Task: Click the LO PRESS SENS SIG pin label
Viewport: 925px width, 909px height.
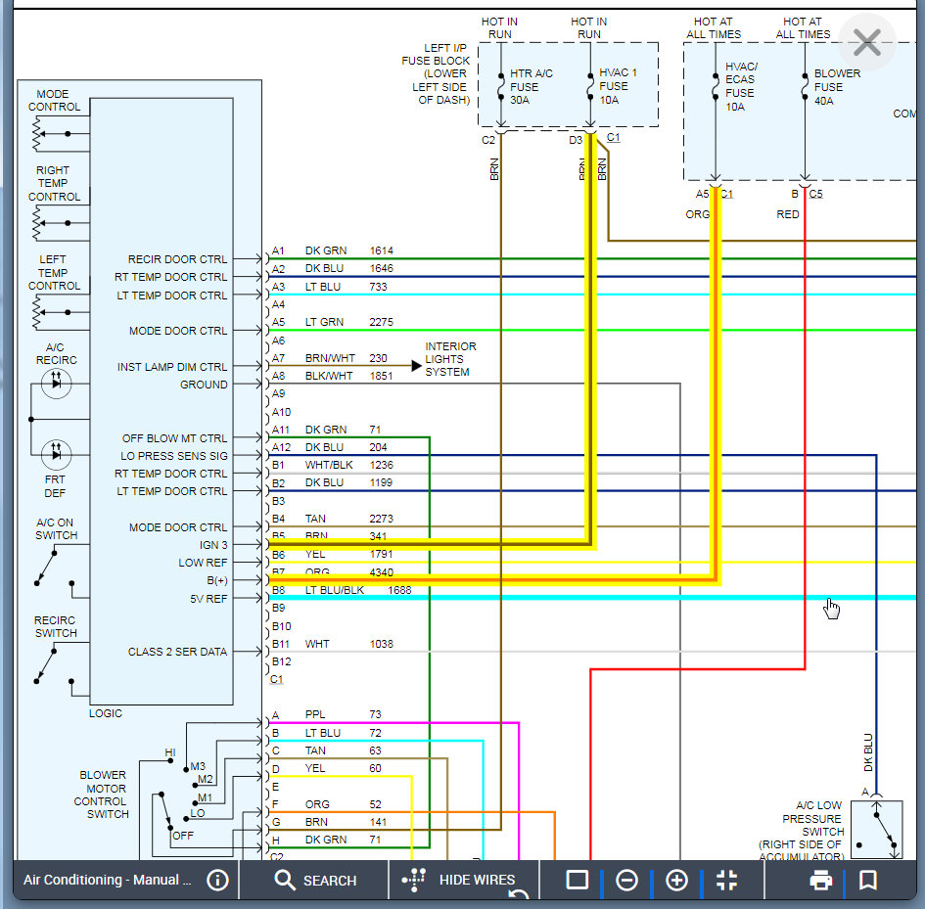Action: click(x=174, y=456)
